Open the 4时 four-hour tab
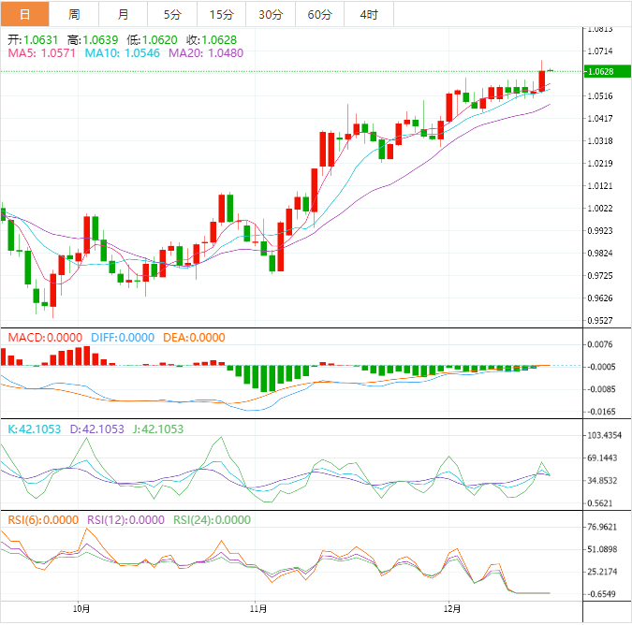 369,14
